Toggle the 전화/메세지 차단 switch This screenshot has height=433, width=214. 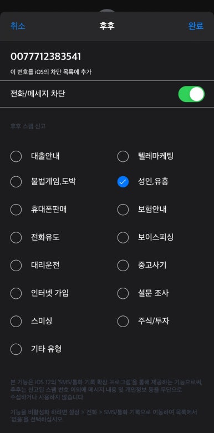191,94
